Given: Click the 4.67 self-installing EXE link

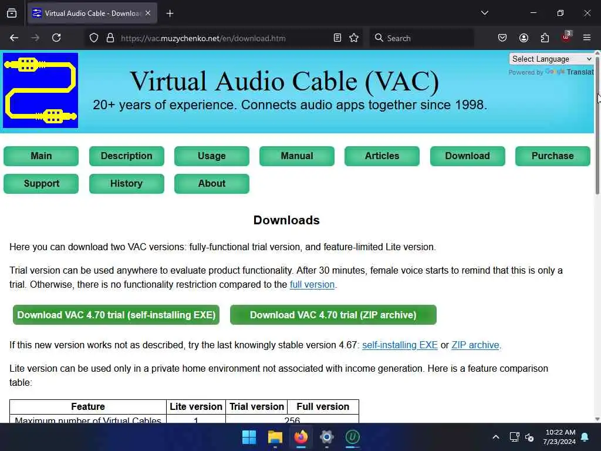Looking at the screenshot, I should click(x=400, y=345).
